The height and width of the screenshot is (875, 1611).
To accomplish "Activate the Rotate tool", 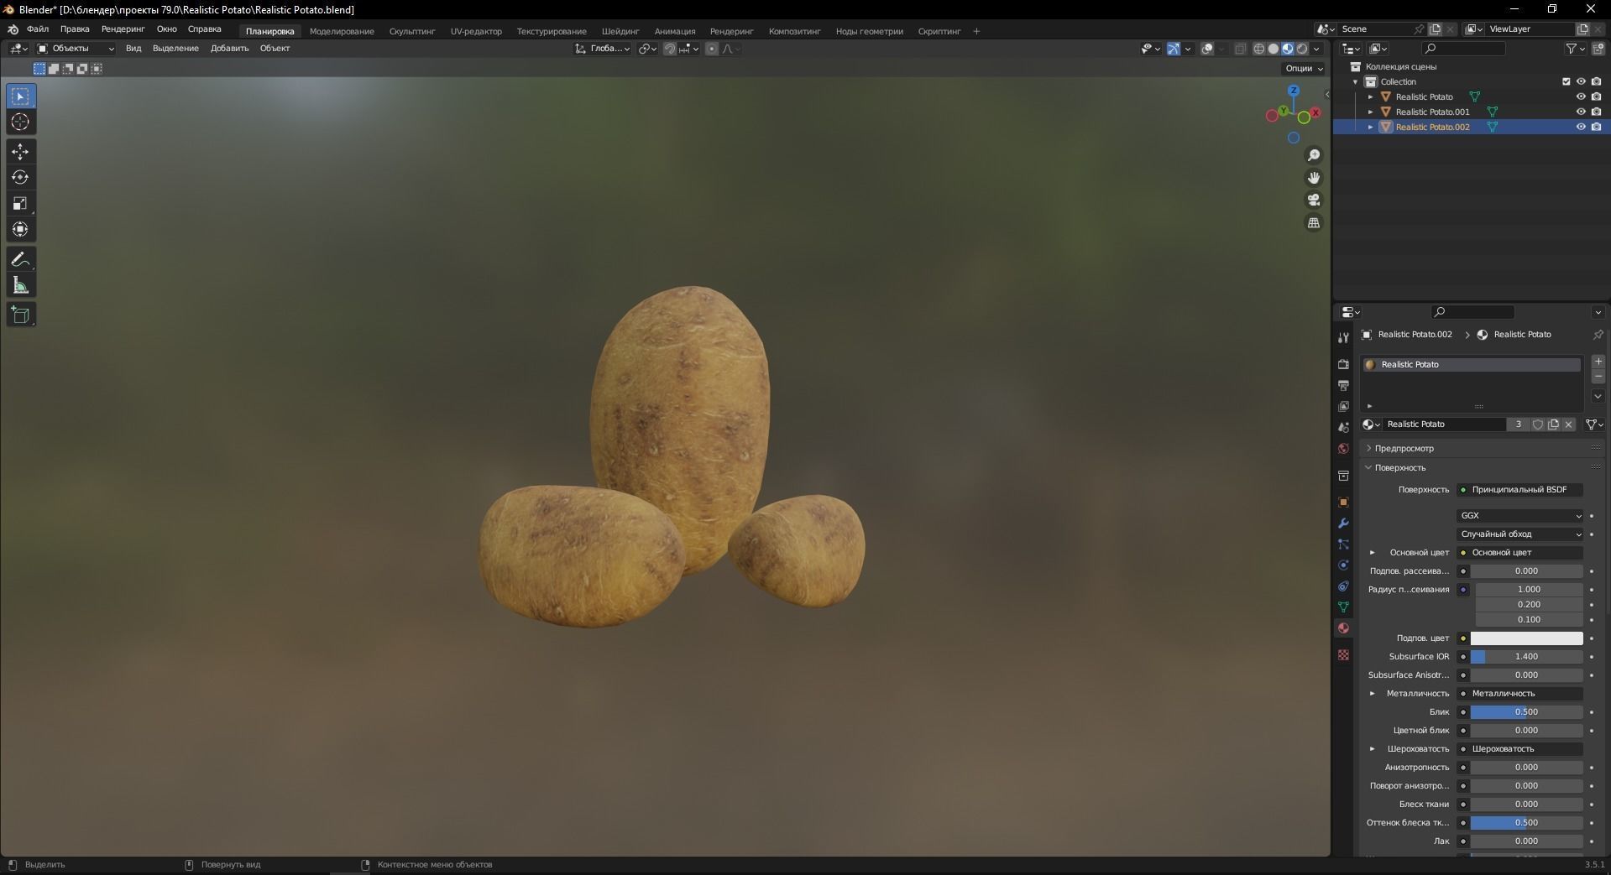I will pyautogui.click(x=20, y=177).
